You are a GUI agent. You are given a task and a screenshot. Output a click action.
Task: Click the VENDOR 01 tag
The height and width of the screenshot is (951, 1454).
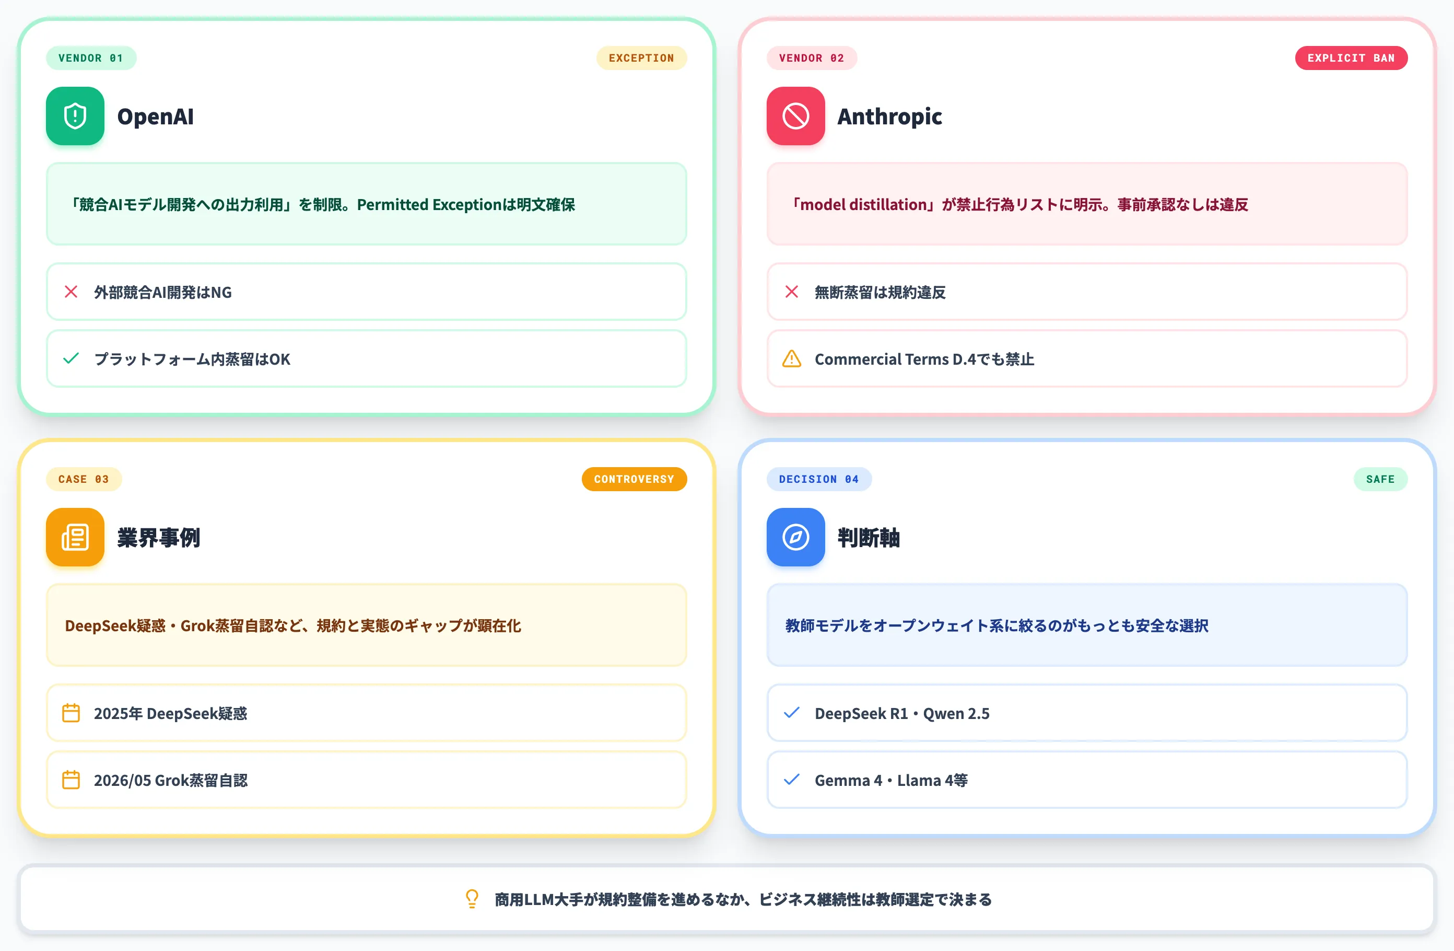(91, 58)
